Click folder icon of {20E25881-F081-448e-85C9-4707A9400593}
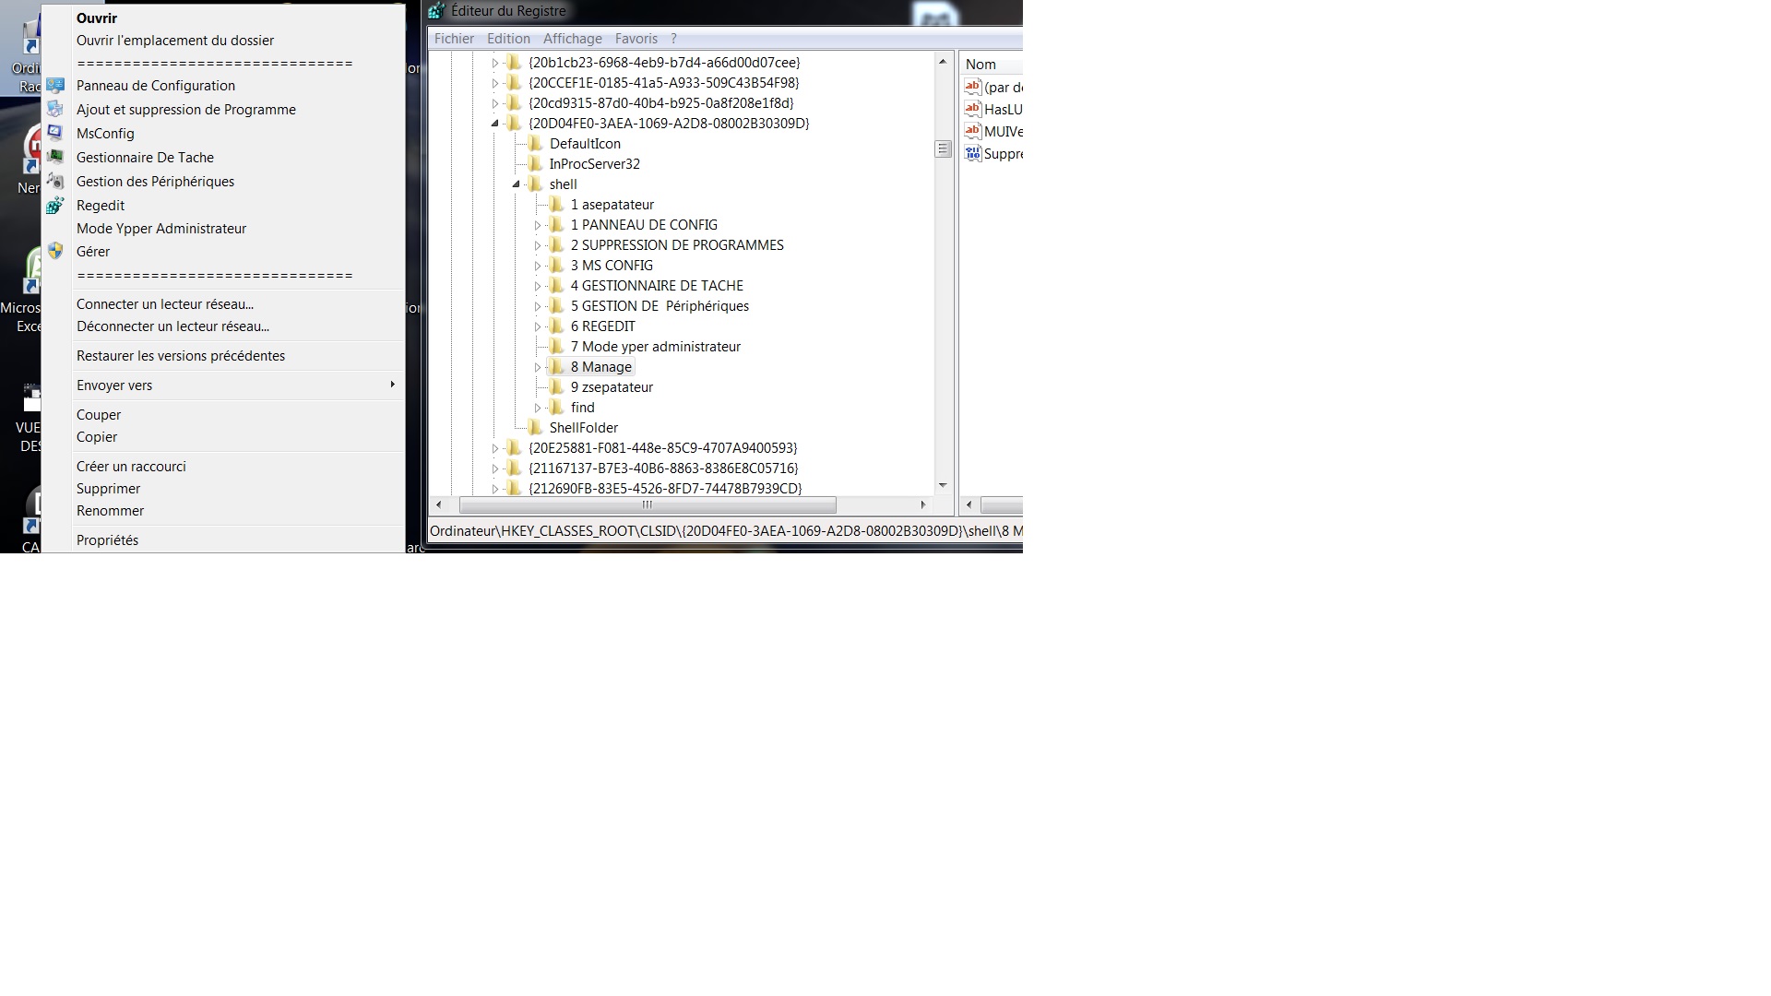 515,448
